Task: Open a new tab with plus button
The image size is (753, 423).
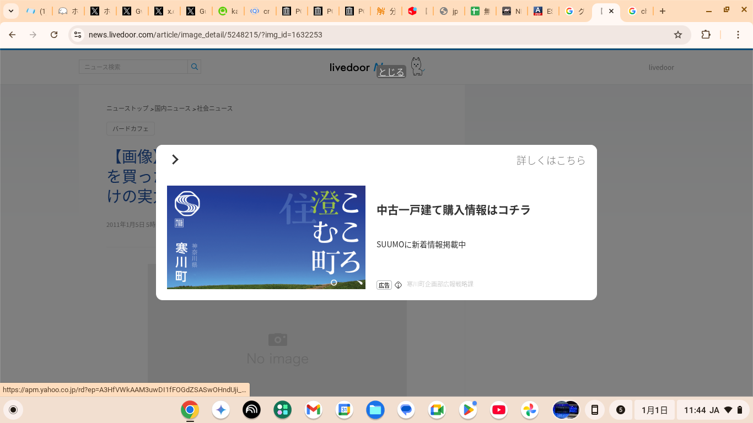Action: coord(663,11)
